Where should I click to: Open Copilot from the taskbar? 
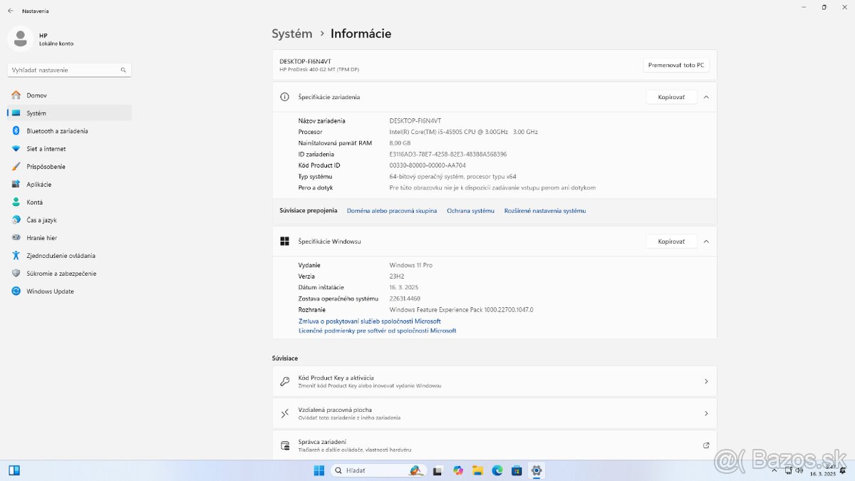(457, 470)
